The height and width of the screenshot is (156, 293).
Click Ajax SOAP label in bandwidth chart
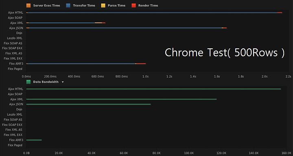15,94
